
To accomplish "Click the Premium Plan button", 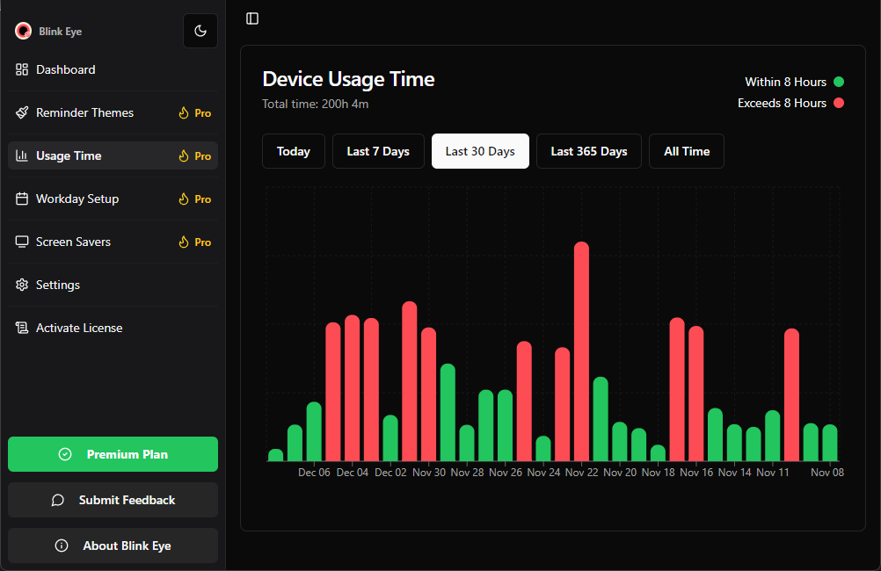I will 113,454.
